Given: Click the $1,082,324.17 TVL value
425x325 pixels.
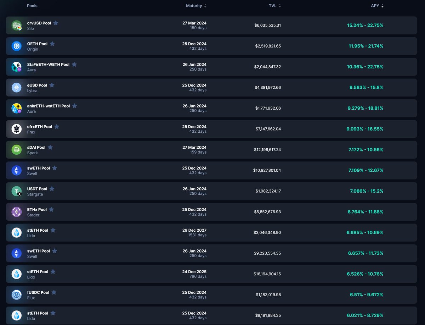Looking at the screenshot, I should [268, 191].
